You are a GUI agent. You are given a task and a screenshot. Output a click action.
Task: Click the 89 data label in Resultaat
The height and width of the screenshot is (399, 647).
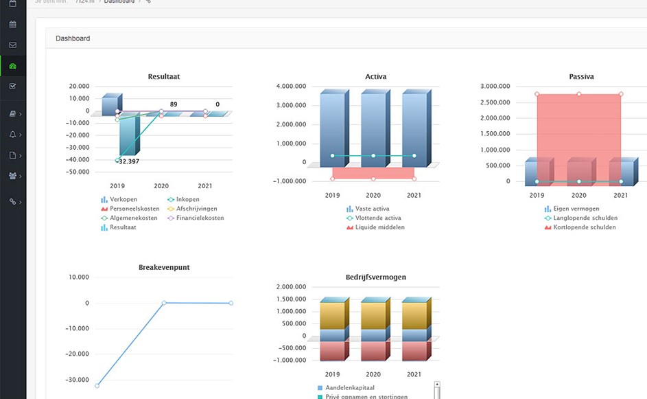tap(174, 104)
